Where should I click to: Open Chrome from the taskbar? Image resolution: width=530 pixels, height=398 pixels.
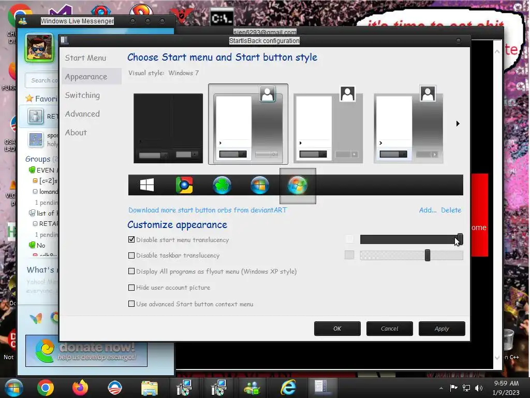tap(46, 388)
